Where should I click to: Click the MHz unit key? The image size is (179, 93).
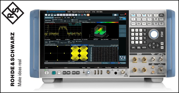145,34
